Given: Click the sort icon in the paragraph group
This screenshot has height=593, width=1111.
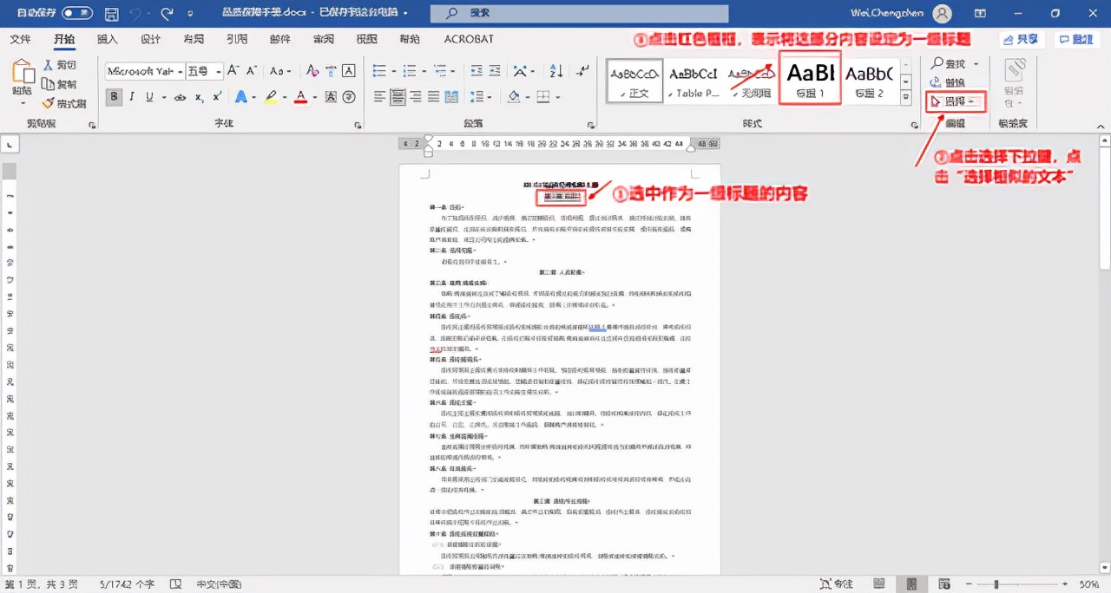Looking at the screenshot, I should (x=556, y=71).
